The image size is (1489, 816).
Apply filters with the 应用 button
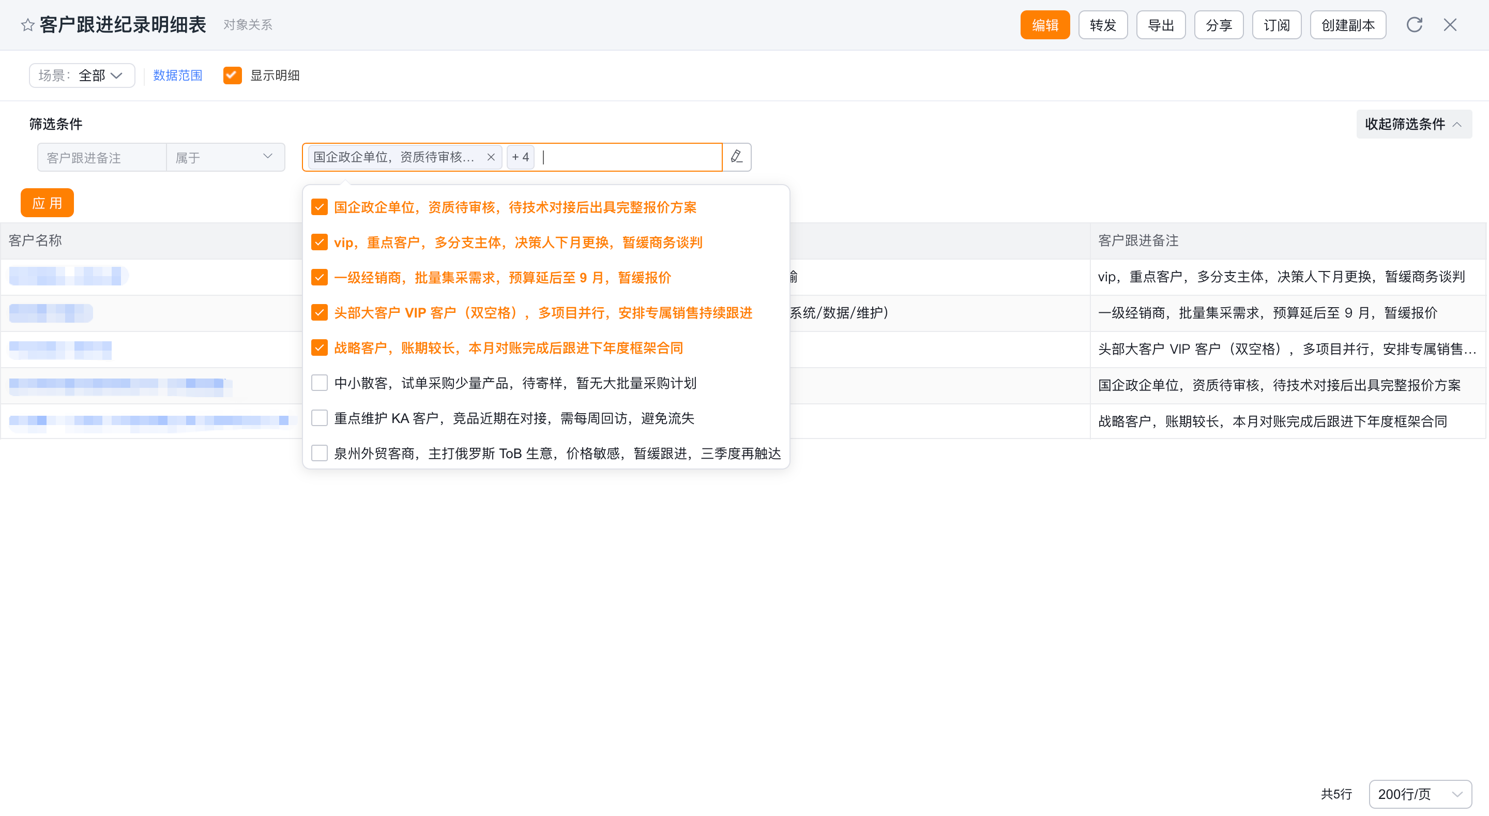click(48, 203)
